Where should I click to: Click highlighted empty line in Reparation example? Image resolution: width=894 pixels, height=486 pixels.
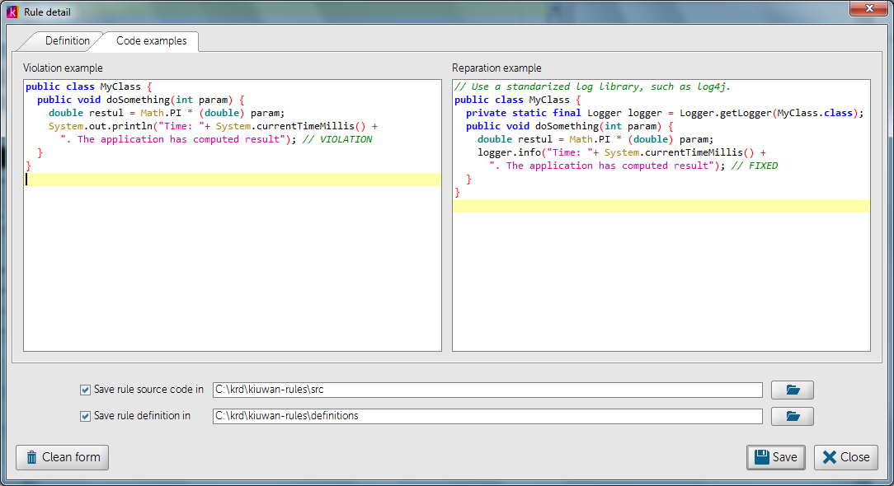660,206
